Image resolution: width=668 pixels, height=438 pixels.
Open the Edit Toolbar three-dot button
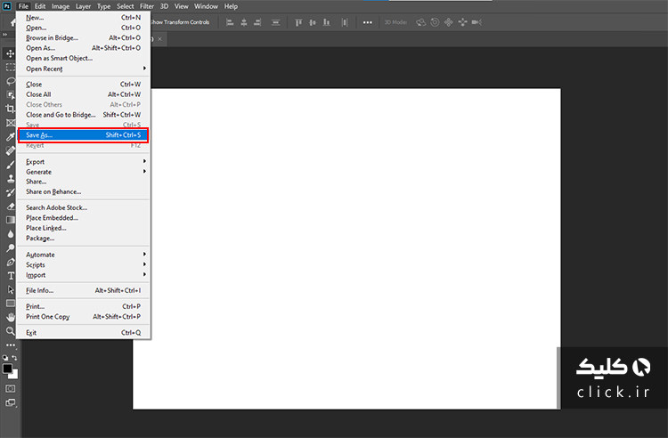[x=10, y=345]
